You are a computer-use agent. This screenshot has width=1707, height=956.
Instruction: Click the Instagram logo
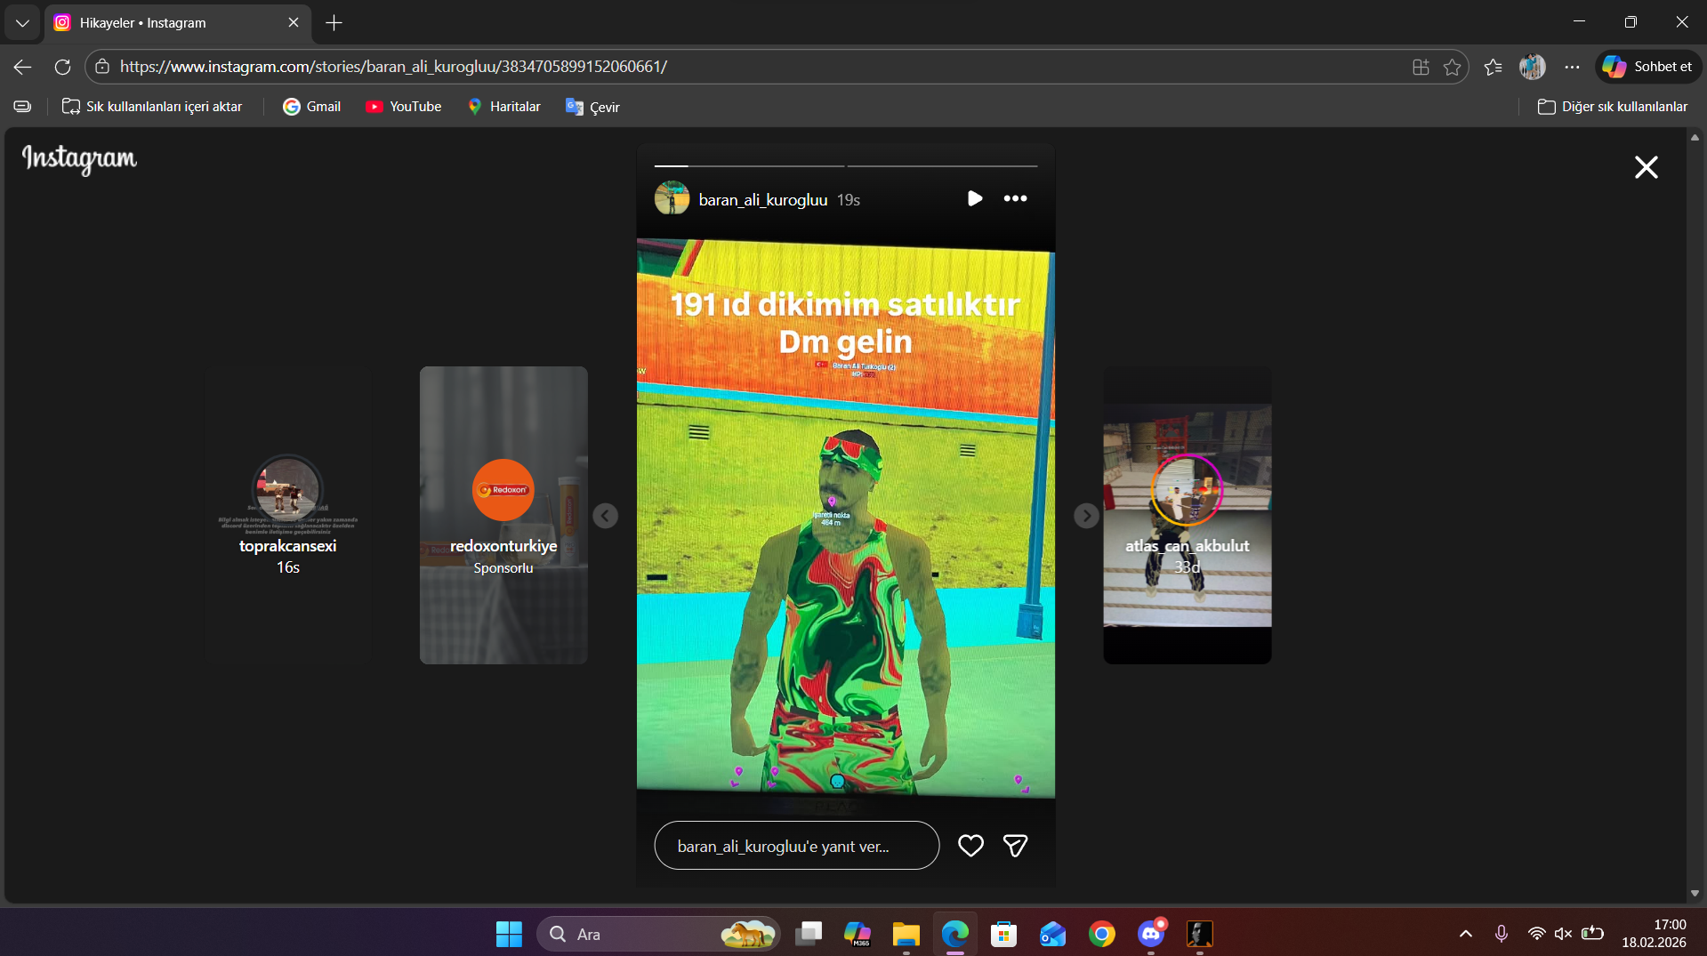pyautogui.click(x=79, y=159)
